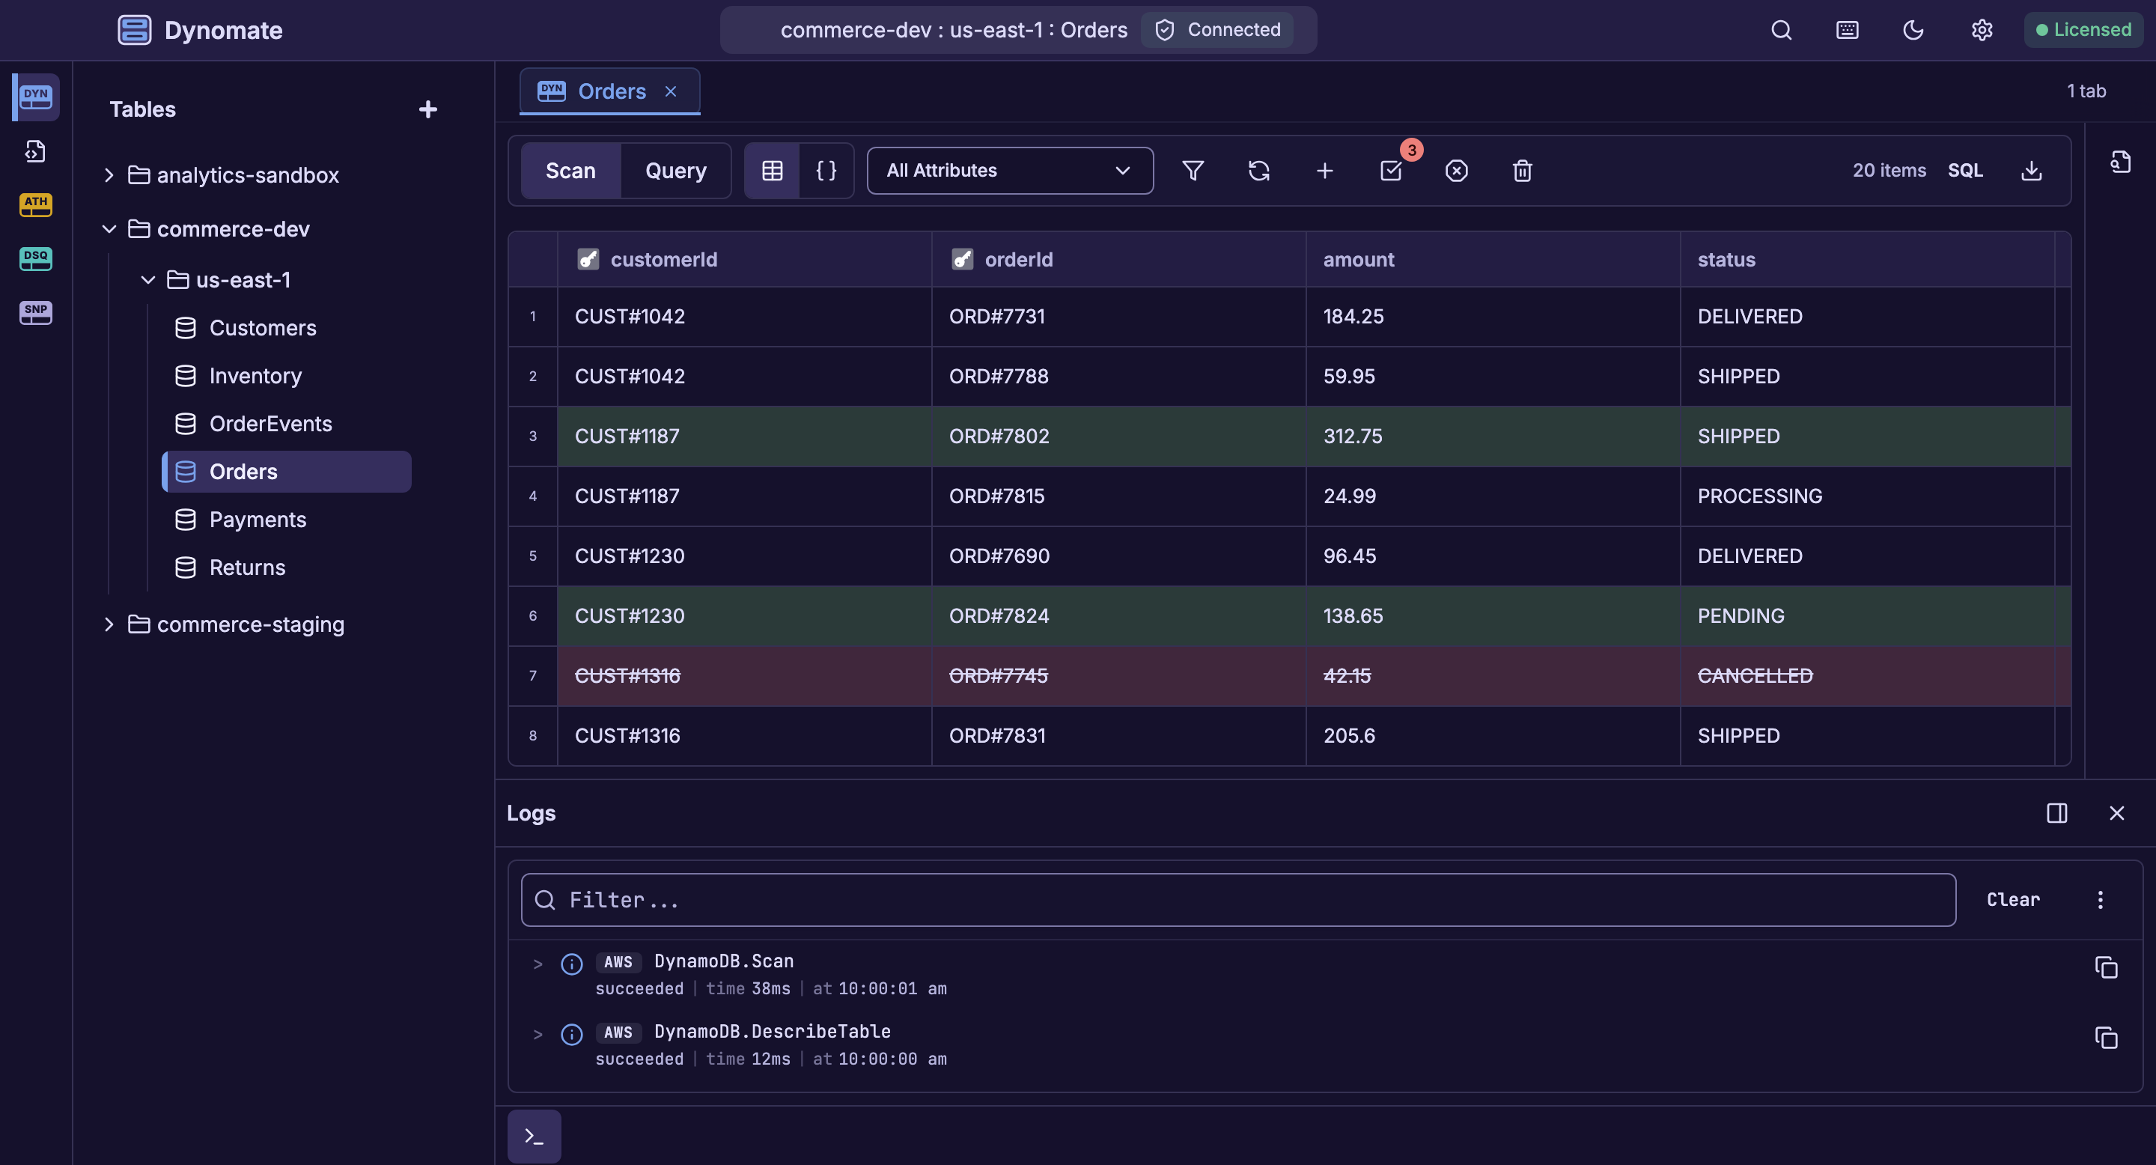Focus the logs Filter input field
Viewport: 2156px width, 1165px height.
(x=1238, y=900)
